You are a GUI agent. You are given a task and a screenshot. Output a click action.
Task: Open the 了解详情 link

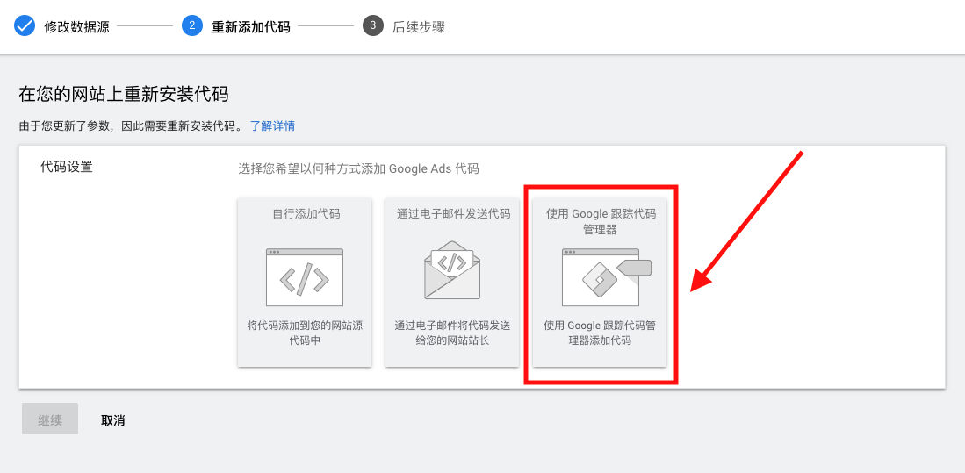[x=272, y=126]
